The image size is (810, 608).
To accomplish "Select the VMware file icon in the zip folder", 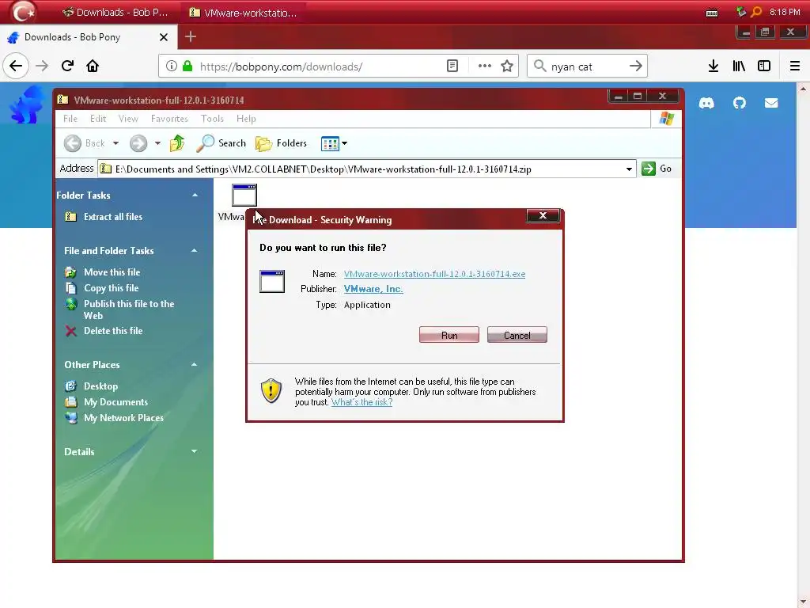I will [x=244, y=195].
